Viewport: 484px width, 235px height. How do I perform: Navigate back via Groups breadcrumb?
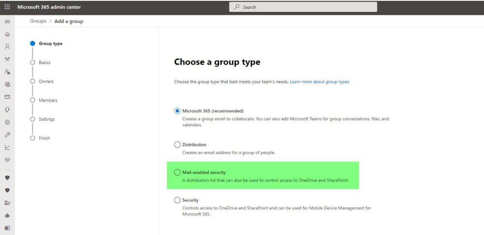coord(38,21)
